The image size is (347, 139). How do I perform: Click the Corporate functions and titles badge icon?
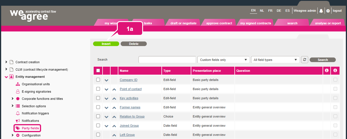(18, 99)
